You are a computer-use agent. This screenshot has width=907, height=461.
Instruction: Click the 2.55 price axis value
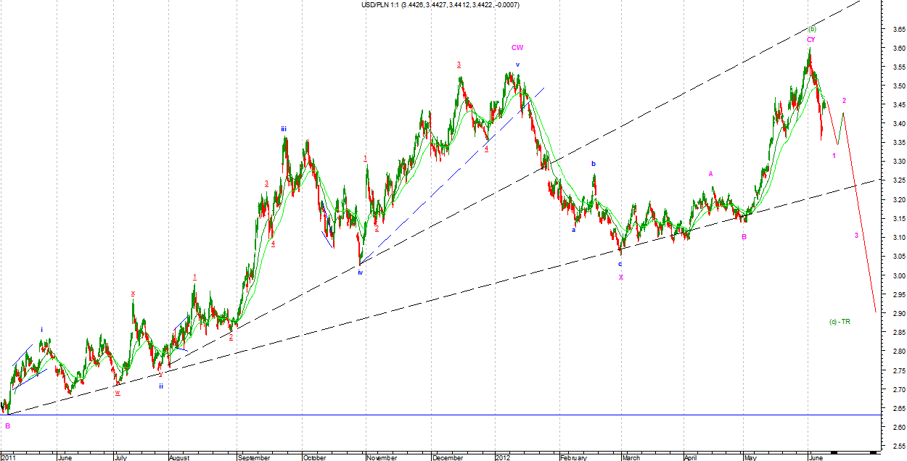(894, 447)
